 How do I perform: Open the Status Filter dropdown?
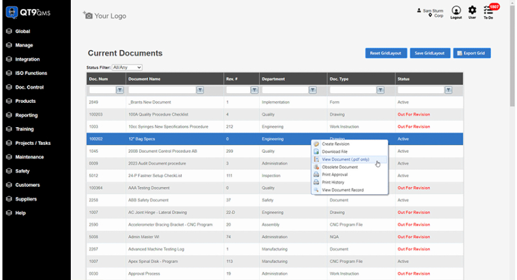pyautogui.click(x=127, y=67)
